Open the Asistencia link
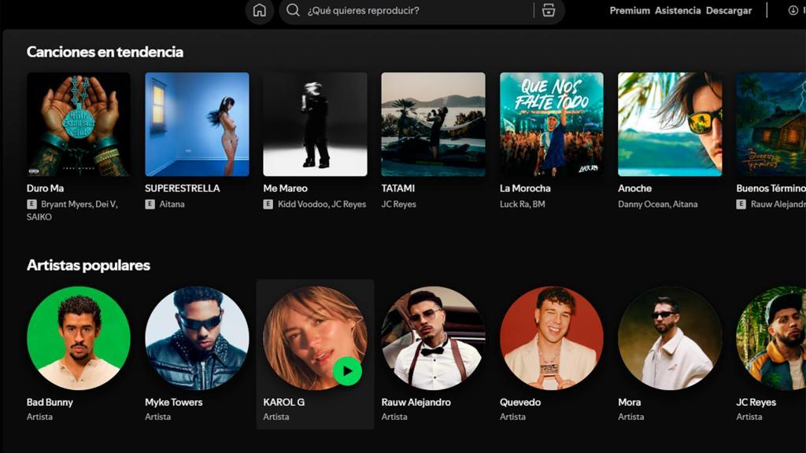 (x=678, y=11)
